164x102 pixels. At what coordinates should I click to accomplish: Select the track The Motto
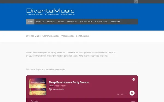tap(34, 101)
